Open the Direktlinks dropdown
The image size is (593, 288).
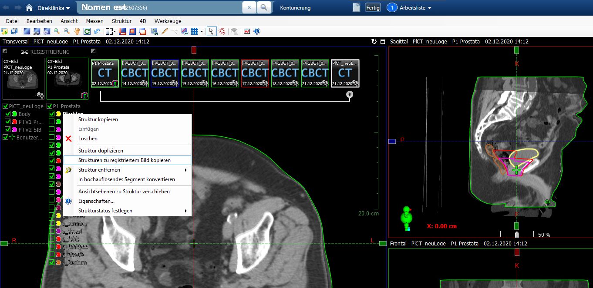pos(54,8)
